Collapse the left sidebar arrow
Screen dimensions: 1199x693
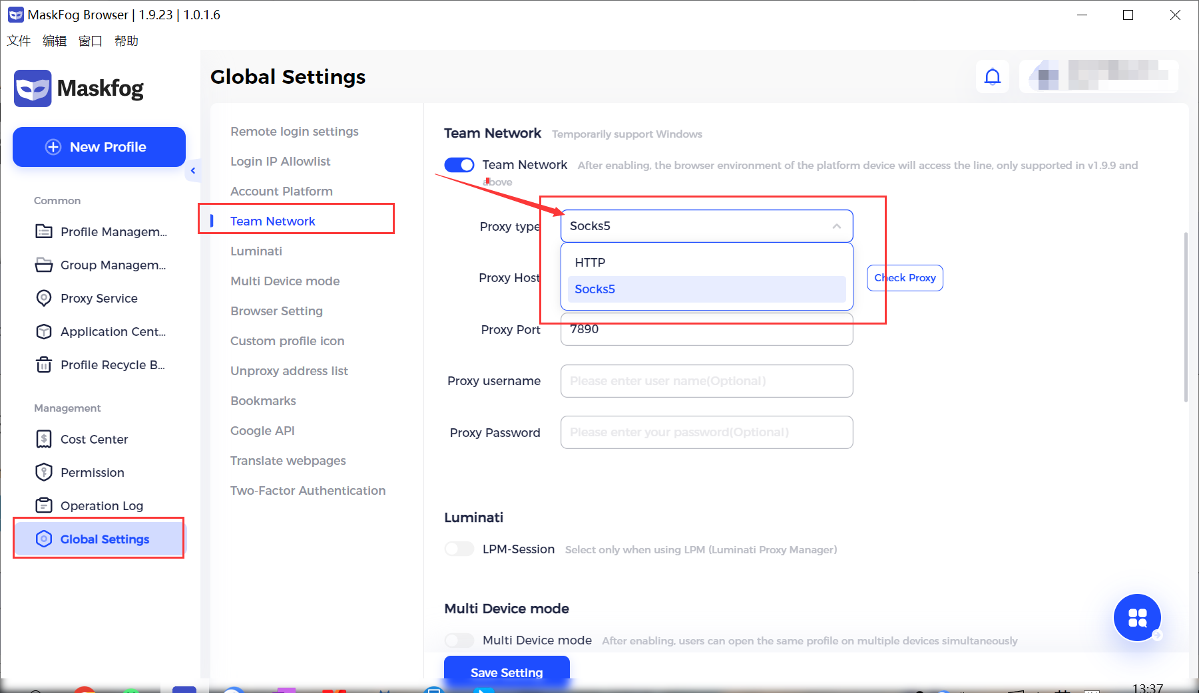click(192, 171)
